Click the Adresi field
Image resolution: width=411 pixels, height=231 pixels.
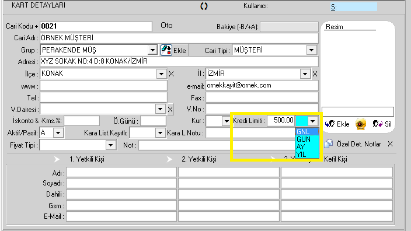coord(179,61)
